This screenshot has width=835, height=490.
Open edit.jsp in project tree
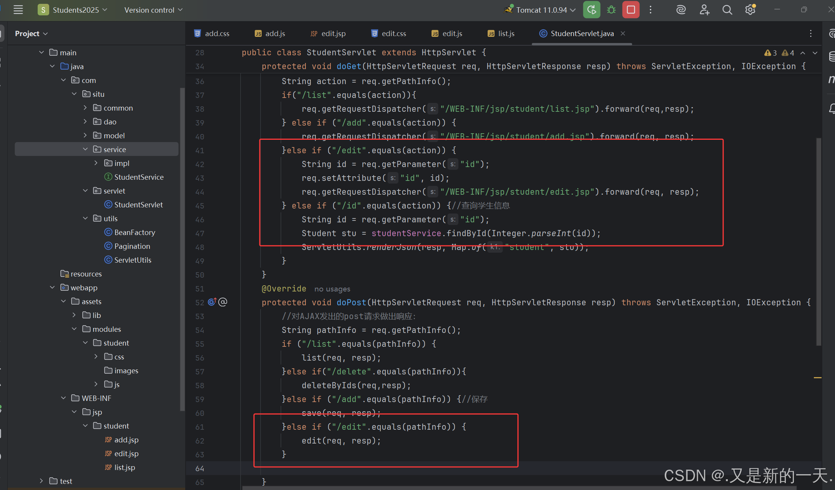[121, 454]
